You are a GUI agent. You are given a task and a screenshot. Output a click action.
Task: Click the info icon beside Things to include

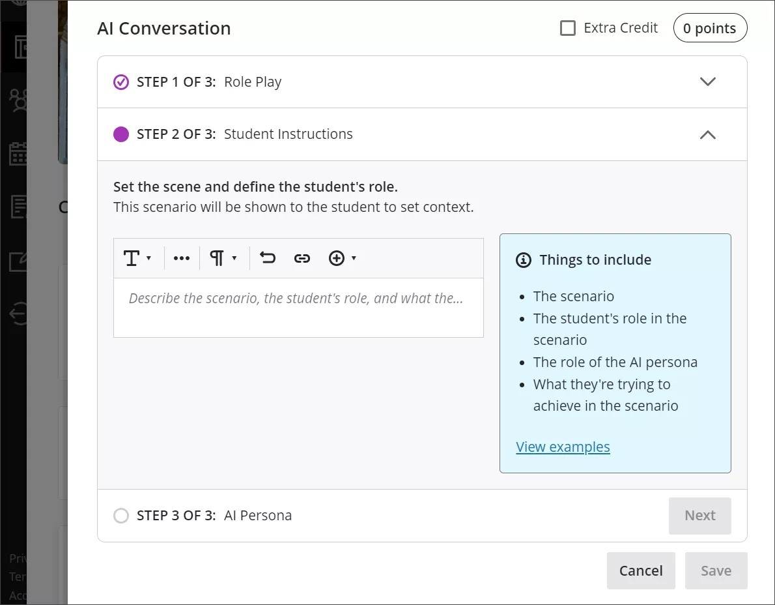(523, 259)
